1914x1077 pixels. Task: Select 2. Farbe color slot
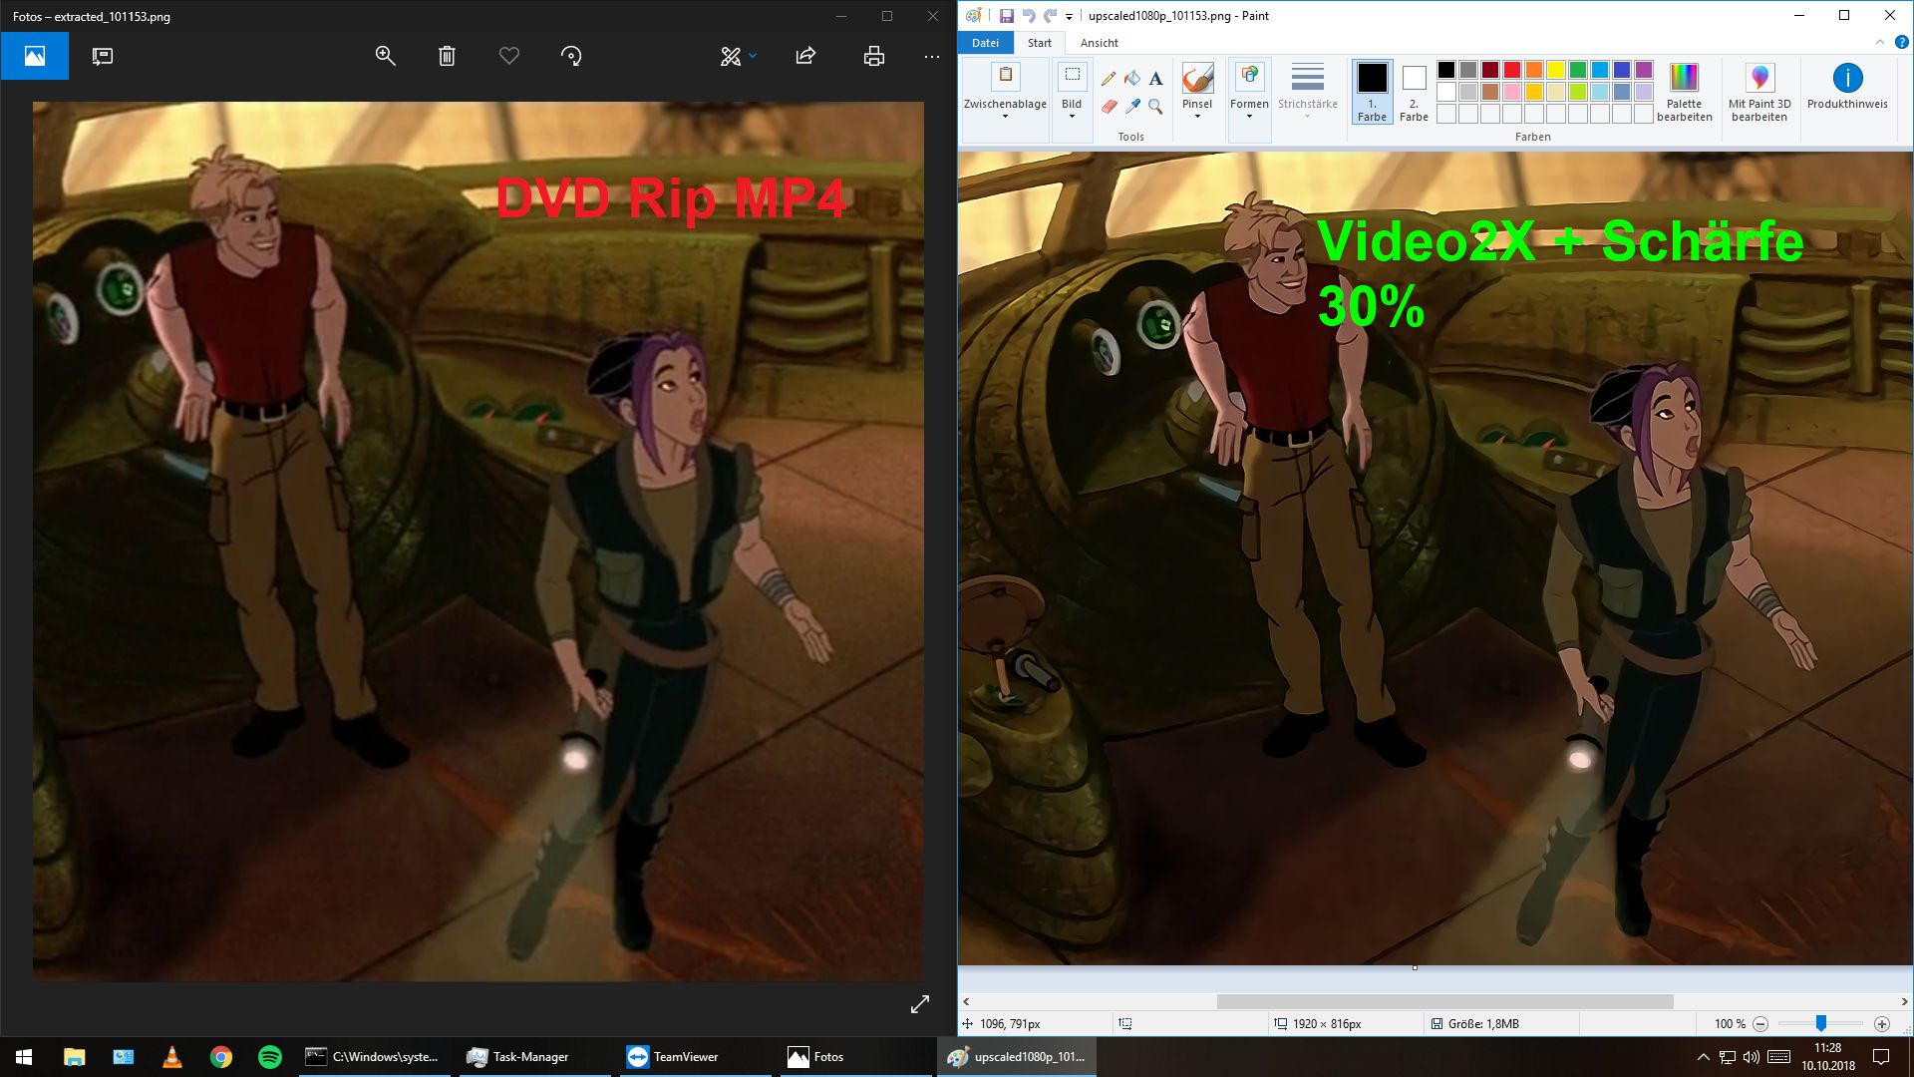coord(1414,92)
